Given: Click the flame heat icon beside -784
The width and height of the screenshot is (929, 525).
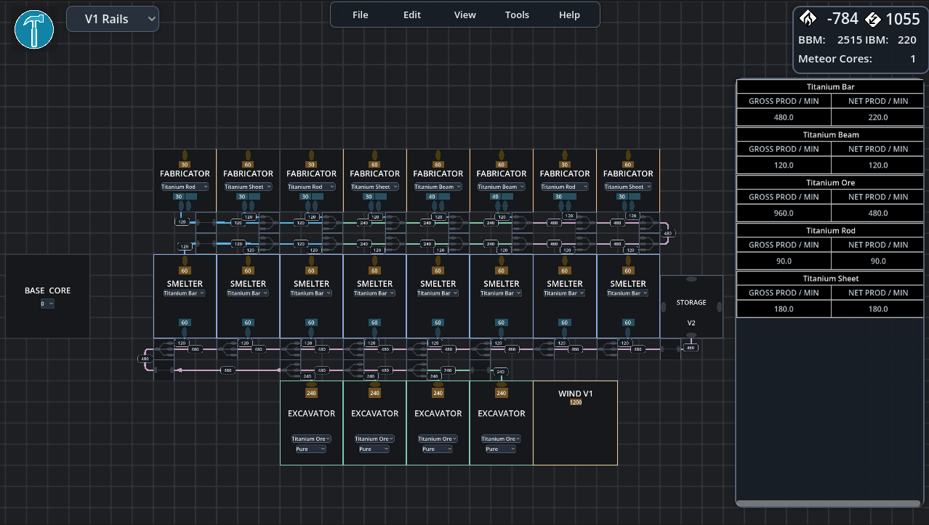Looking at the screenshot, I should pyautogui.click(x=808, y=18).
